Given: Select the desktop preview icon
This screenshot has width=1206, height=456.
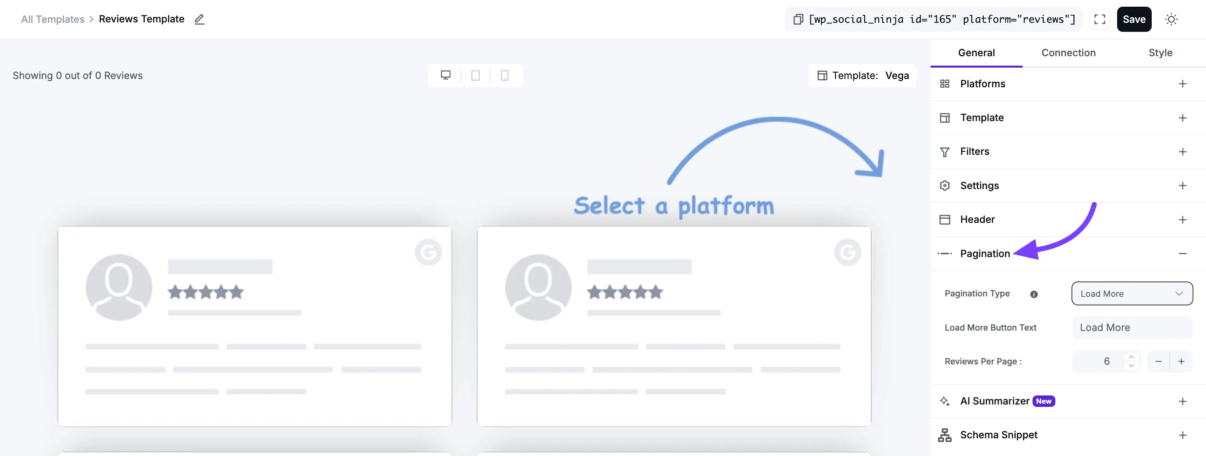Looking at the screenshot, I should pyautogui.click(x=445, y=75).
